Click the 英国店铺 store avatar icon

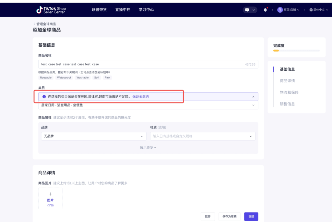pyautogui.click(x=279, y=9)
